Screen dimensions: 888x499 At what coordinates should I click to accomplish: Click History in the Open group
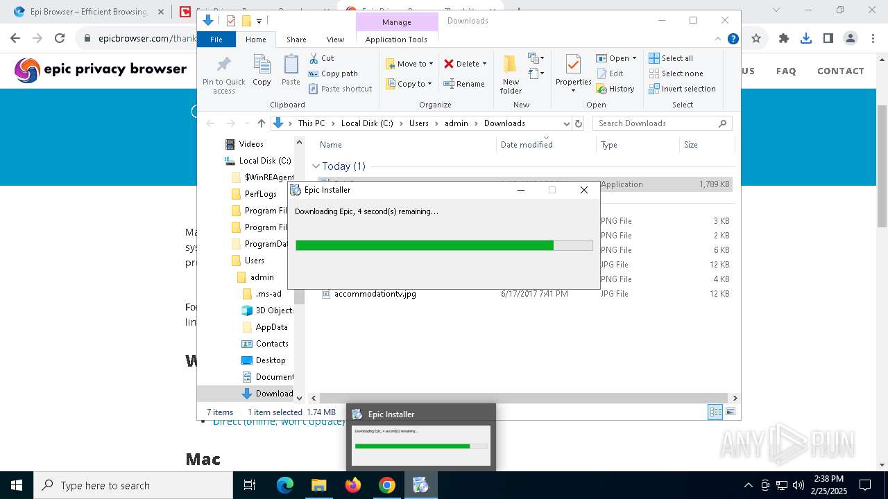[x=615, y=89]
